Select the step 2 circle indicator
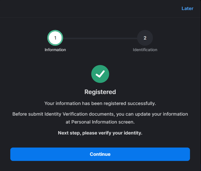The width and height of the screenshot is (201, 171). point(145,38)
